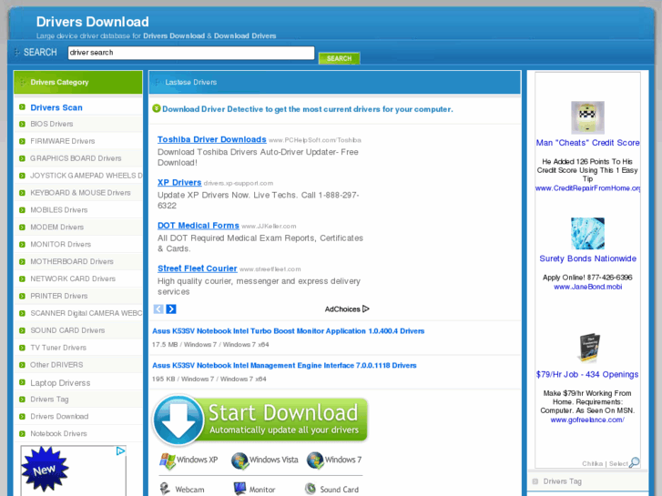The width and height of the screenshot is (662, 496).
Task: Open Drivers Tag sidebar link
Action: pos(49,400)
